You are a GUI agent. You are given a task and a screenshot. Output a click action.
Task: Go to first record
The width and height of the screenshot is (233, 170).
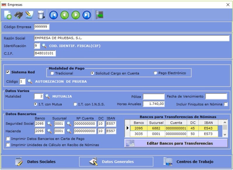click(x=54, y=15)
